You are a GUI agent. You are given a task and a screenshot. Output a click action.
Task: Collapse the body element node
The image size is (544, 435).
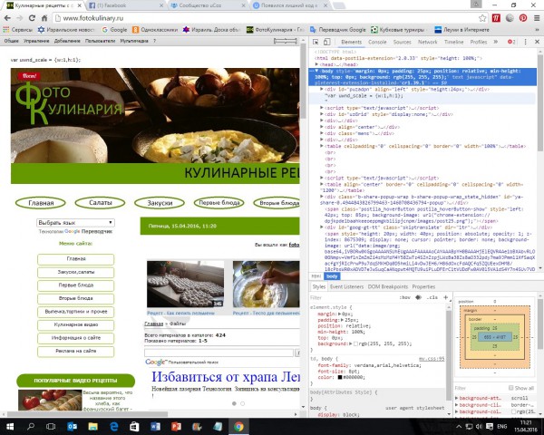(316, 71)
